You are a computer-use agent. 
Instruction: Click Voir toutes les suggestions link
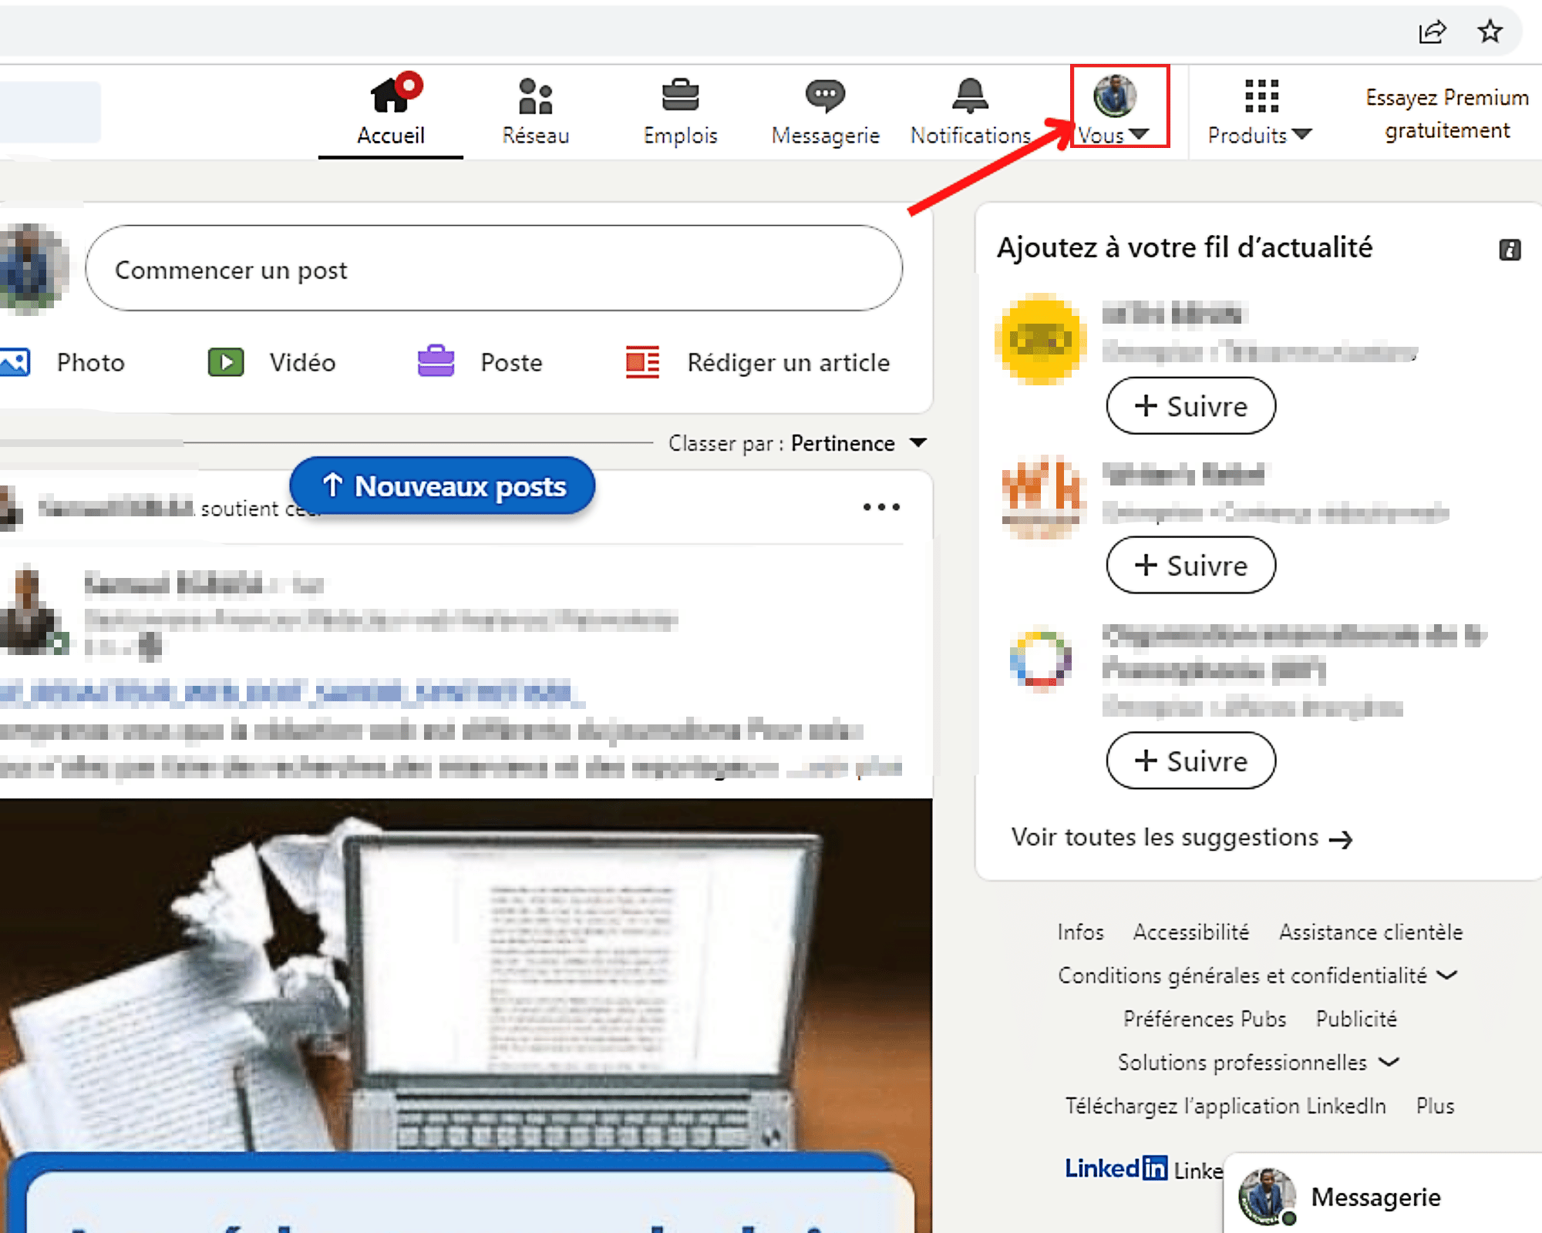(x=1182, y=838)
